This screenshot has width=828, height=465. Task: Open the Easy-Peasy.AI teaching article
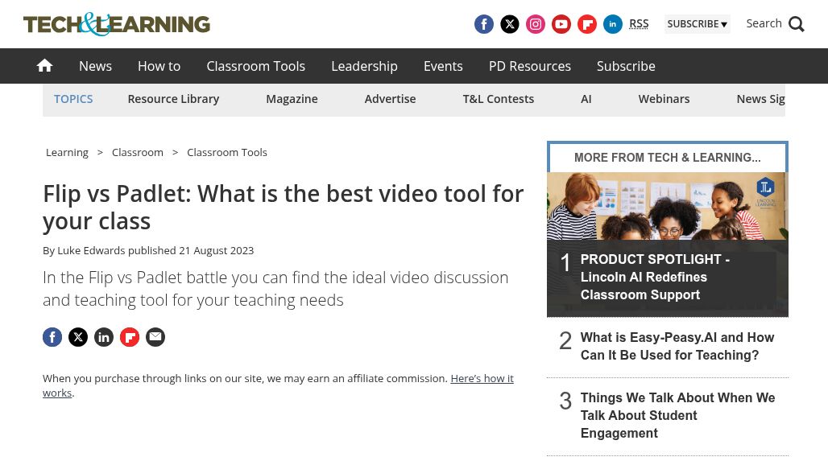677,346
